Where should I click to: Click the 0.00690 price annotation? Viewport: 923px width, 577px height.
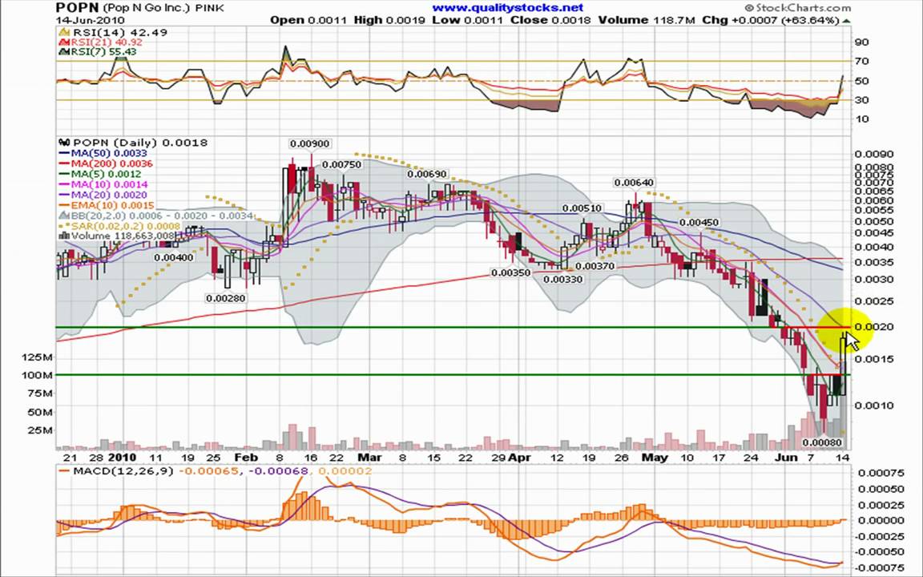tap(427, 174)
